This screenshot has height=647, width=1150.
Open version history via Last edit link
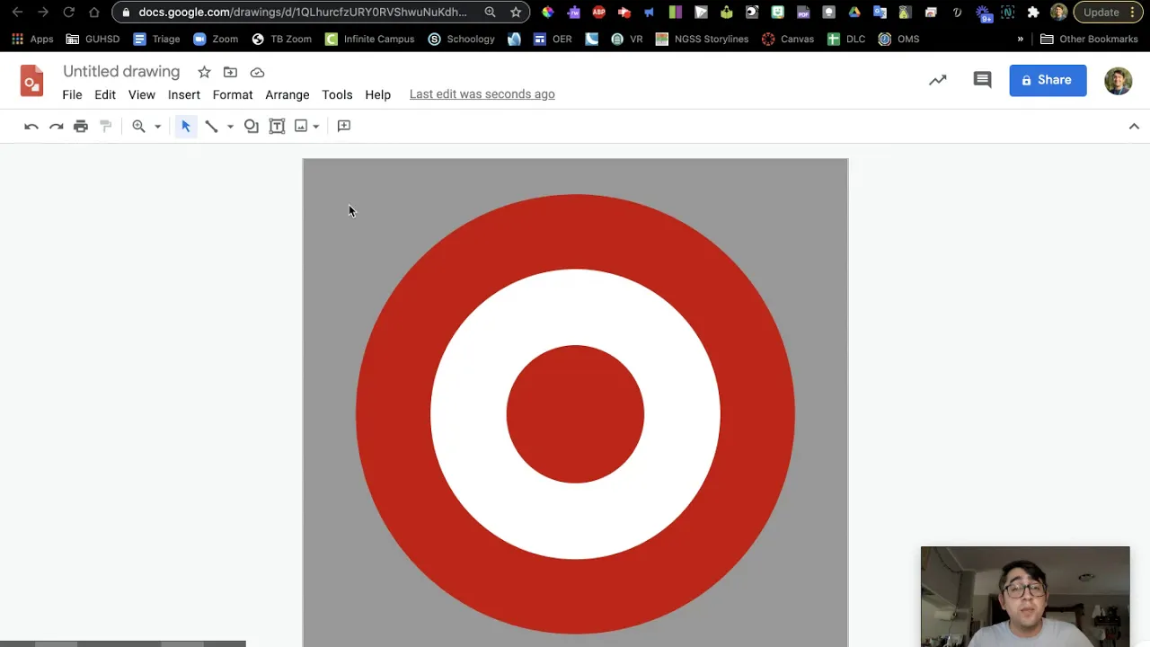click(482, 94)
